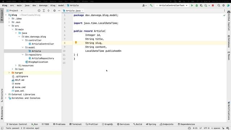Screen dimensions: 231x130
Task: Expand the resources folder
Action: click(x=16, y=65)
